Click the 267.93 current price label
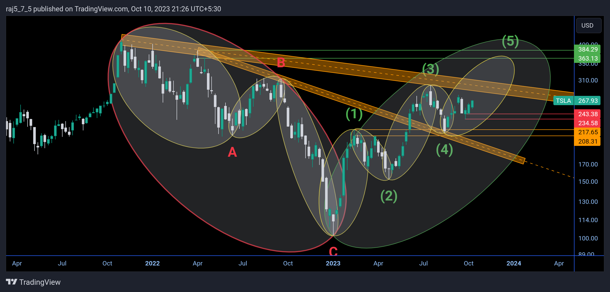The width and height of the screenshot is (610, 292). pyautogui.click(x=587, y=101)
